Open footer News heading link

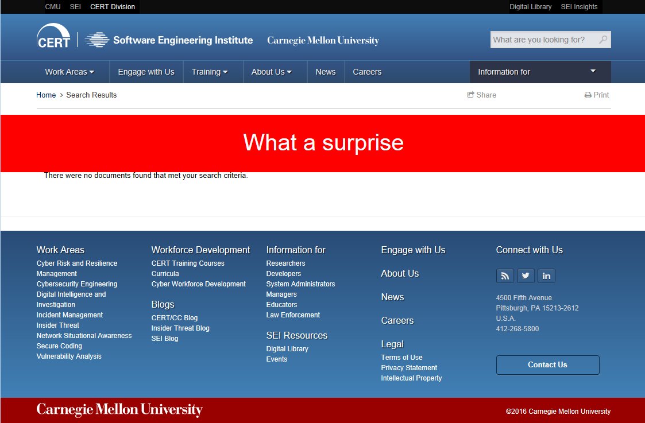pos(392,297)
